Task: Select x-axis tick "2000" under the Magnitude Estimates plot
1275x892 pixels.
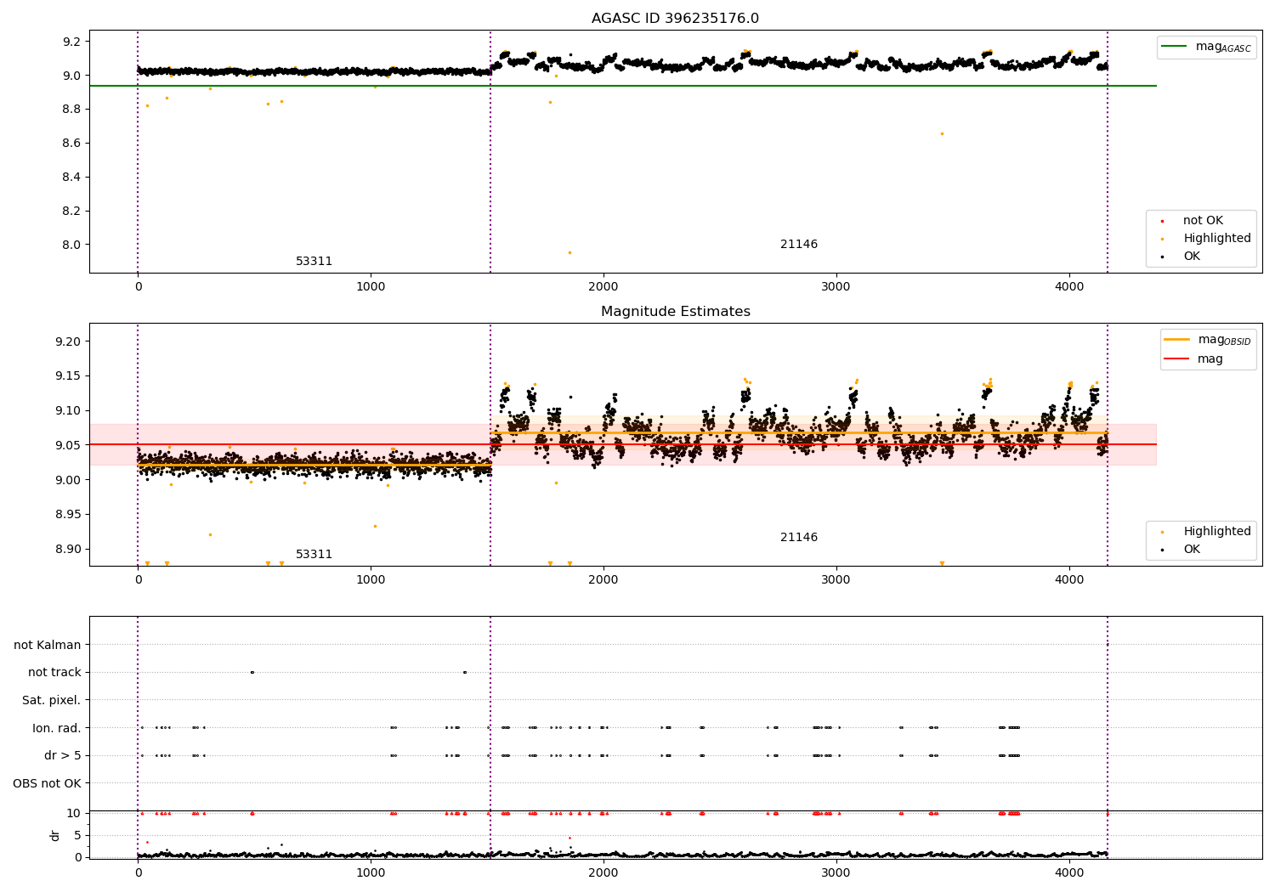Action: coord(603,580)
